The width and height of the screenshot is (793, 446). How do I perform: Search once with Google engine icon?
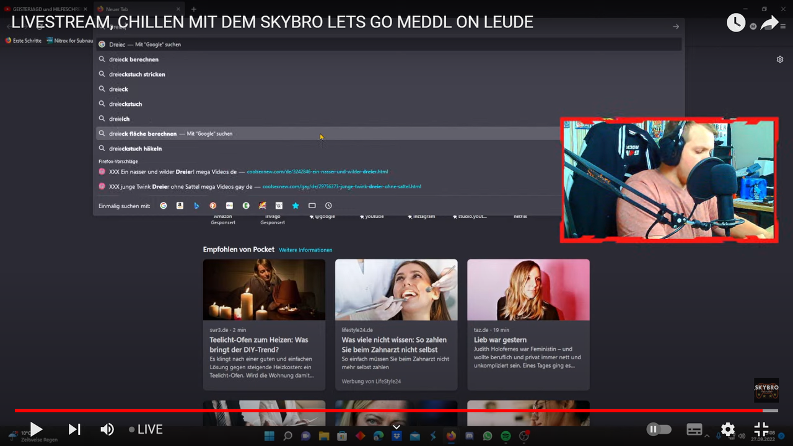pos(164,206)
